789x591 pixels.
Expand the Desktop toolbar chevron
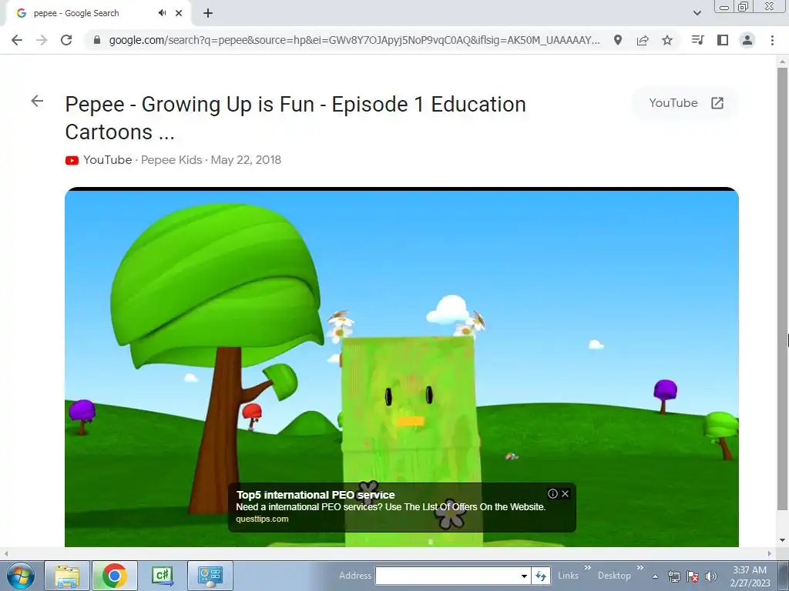(640, 568)
